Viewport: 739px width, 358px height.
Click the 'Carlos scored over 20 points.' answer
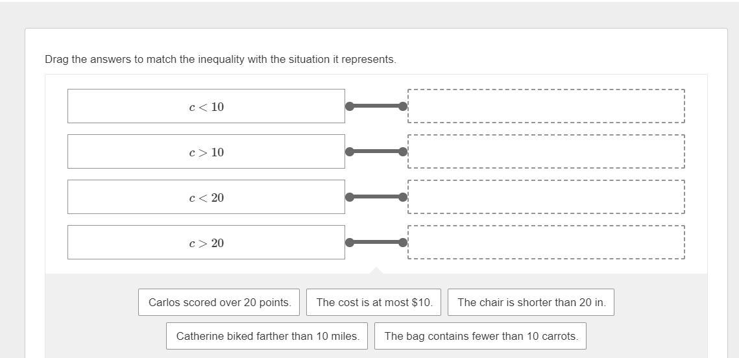(219, 302)
